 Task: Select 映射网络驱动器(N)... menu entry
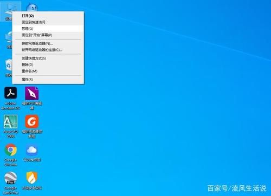(x=48, y=43)
